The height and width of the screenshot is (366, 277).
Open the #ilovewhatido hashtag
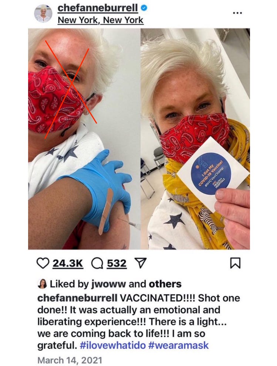[x=113, y=345]
